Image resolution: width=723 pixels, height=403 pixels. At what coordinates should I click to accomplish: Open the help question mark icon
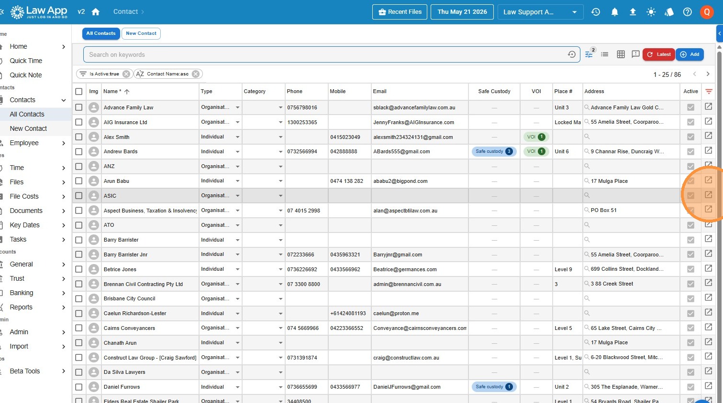(x=688, y=12)
